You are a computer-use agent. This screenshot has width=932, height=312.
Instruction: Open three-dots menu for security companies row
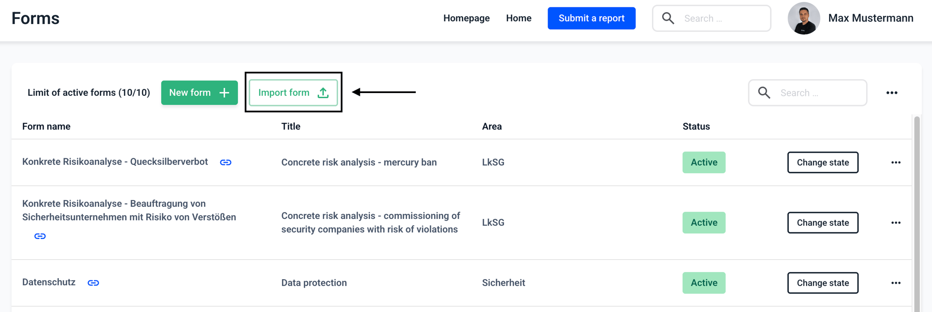point(896,223)
